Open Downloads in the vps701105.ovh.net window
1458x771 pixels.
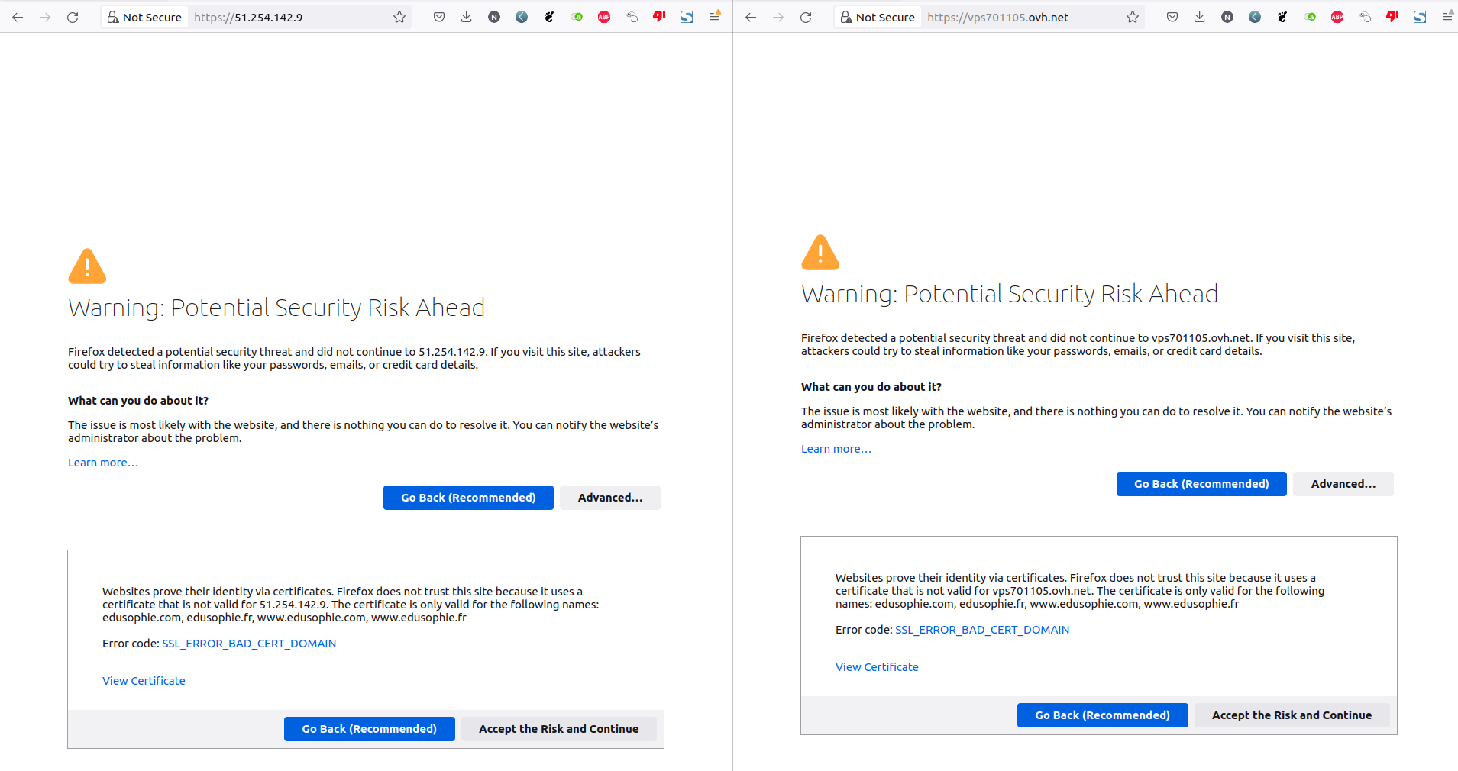point(1200,18)
